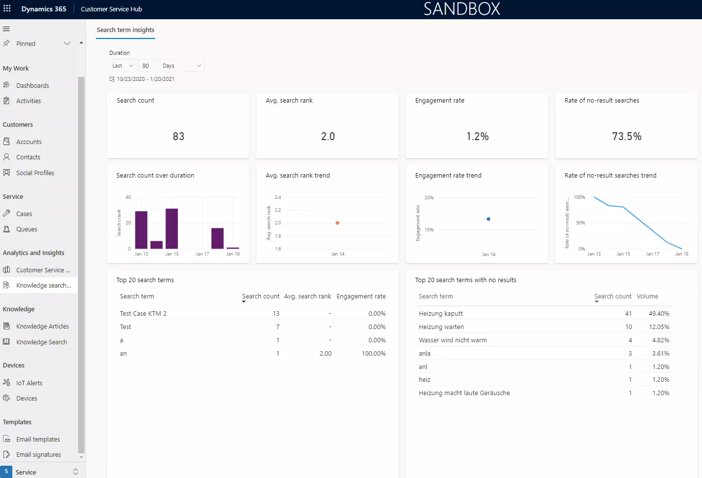The image size is (702, 478).
Task: Open Knowledge Articles in the sidebar
Action: pos(42,326)
